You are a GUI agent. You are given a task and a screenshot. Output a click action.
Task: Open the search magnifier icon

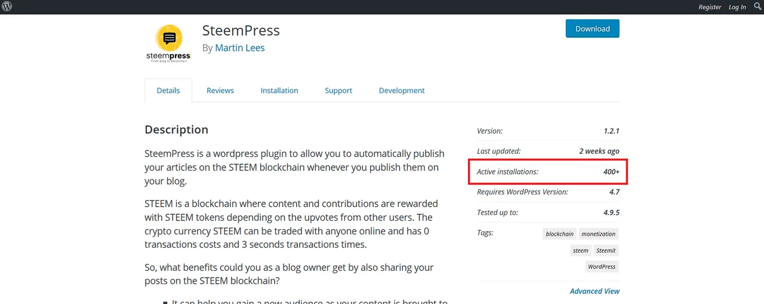[758, 7]
